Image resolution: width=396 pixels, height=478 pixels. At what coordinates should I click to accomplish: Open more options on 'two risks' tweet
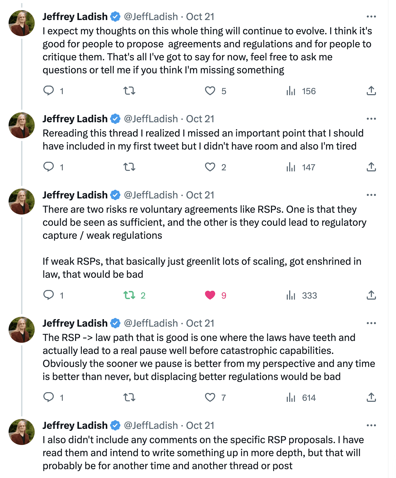pos(371,195)
